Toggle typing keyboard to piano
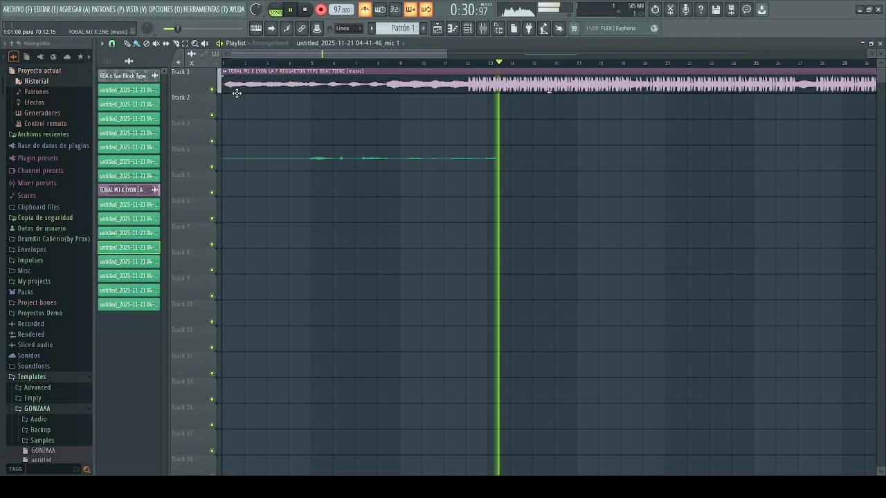This screenshot has width=886, height=498. point(256,28)
